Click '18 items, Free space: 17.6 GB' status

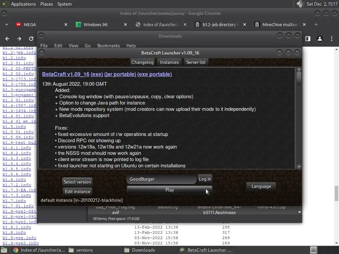click(116, 219)
